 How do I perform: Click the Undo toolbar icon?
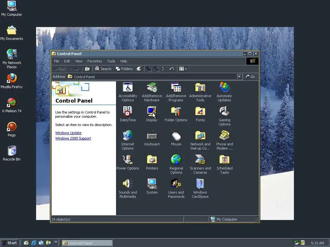coord(172,69)
